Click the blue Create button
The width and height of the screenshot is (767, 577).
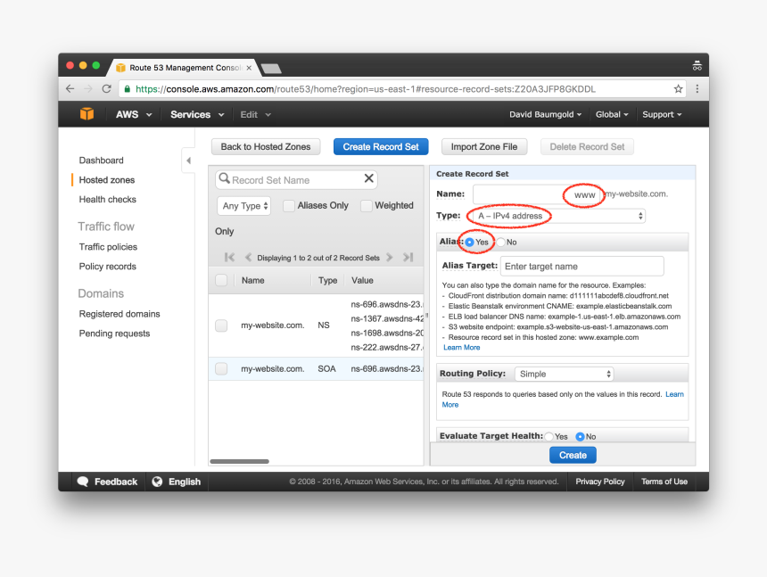point(573,455)
